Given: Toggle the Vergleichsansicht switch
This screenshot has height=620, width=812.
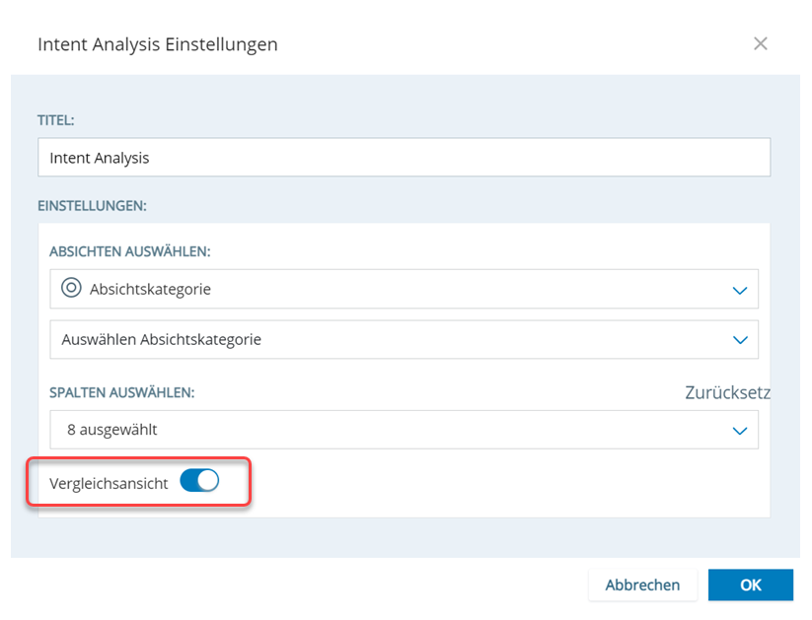Looking at the screenshot, I should 199,481.
